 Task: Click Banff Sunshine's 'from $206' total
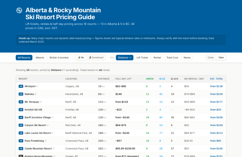coord(216,117)
